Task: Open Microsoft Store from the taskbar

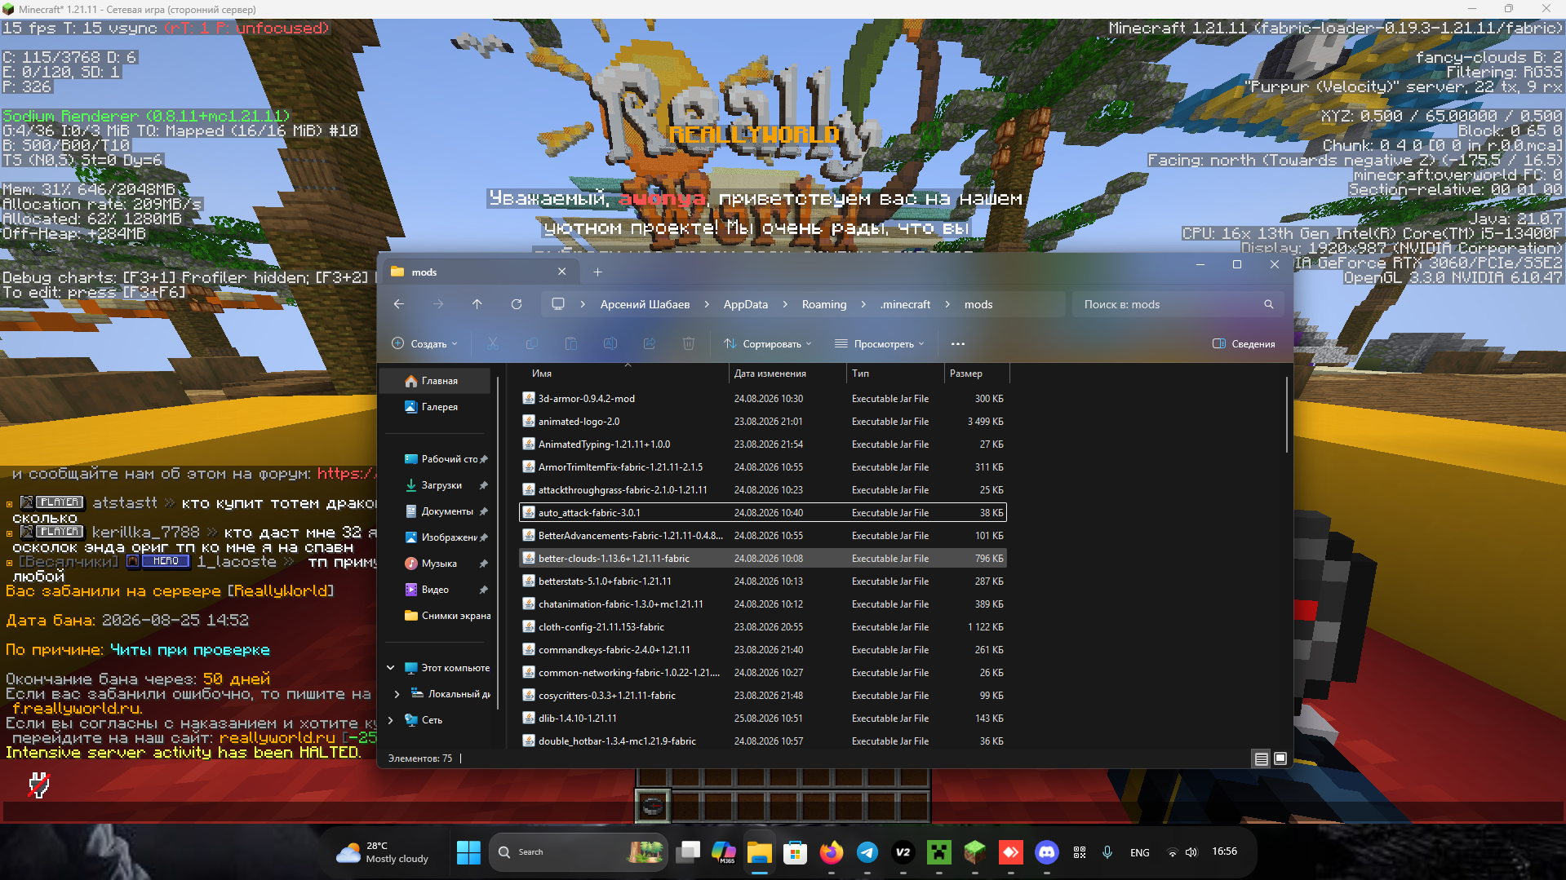Action: pyautogui.click(x=796, y=852)
